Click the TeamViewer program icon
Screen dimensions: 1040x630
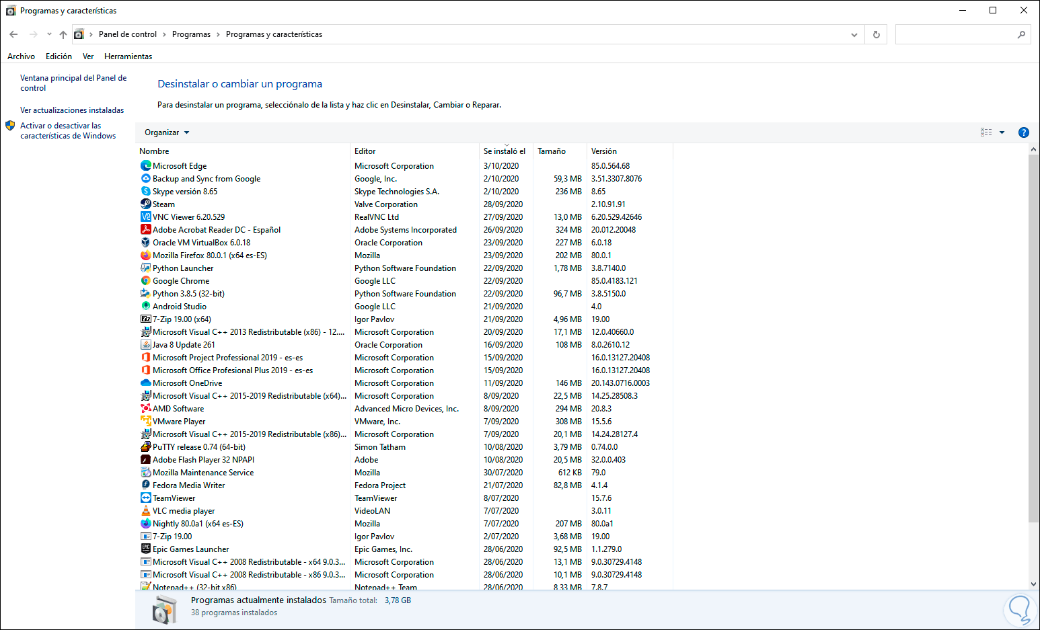point(145,498)
